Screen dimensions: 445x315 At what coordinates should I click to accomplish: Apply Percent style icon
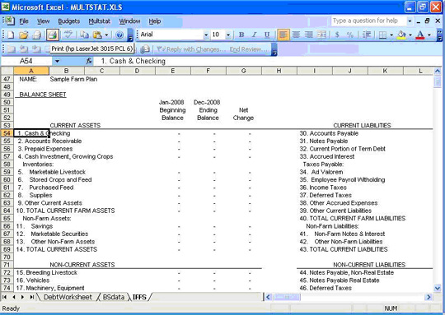click(x=350, y=35)
